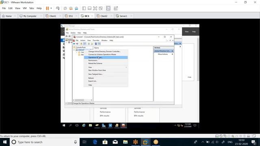Open the snapshot manager blue icon
260x146 pixels.
[x=76, y=8]
